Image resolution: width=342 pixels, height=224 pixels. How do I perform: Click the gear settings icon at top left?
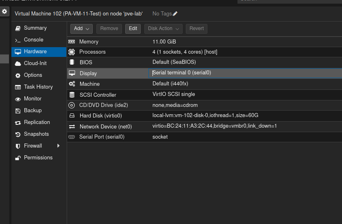tap(4, 11)
